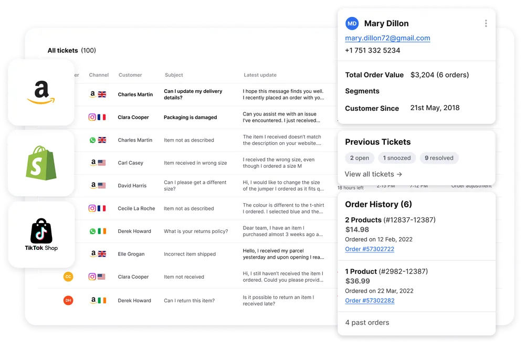This screenshot has height=350, width=525.
Task: Click the Instagram icon beside Packaging is damaged
Action: point(92,117)
